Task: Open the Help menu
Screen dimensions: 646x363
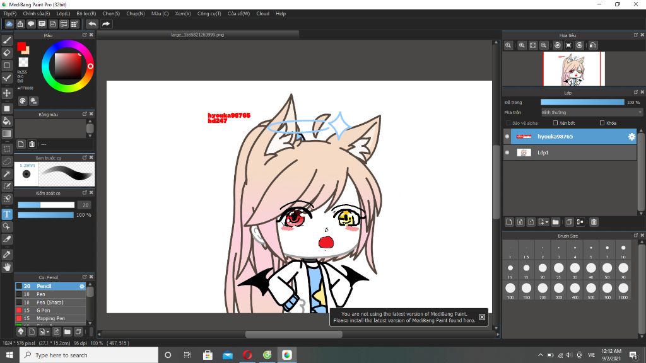Action: click(281, 14)
